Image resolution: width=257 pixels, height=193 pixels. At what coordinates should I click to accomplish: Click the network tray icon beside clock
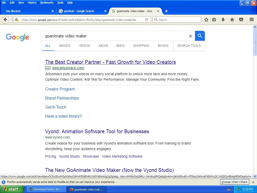pyautogui.click(x=238, y=189)
